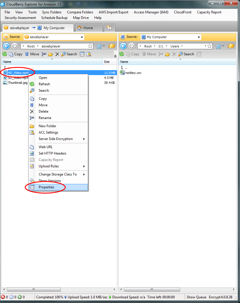Expand left Source dropdown ezwebplayer
240x303 pixels.
[x=82, y=37]
